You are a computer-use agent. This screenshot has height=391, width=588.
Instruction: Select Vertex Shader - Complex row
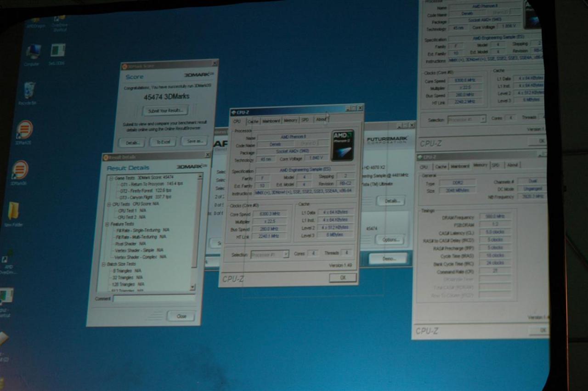click(140, 257)
